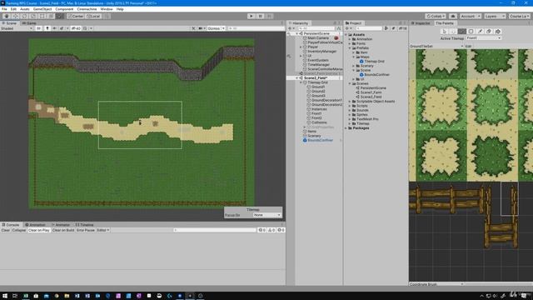This screenshot has width=533, height=300.
Task: Toggle 2D view mode in Scene
Action: [39, 28]
